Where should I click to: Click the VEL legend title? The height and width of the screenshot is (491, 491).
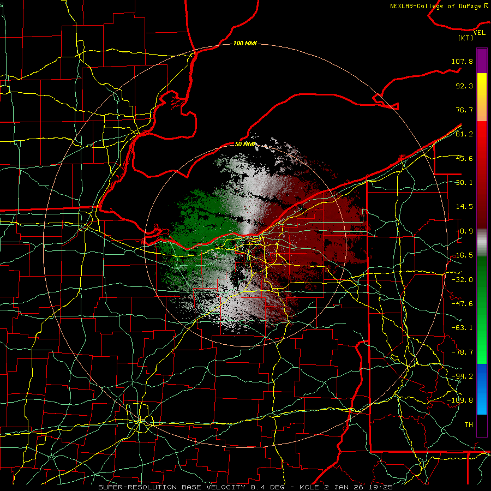pyautogui.click(x=479, y=33)
